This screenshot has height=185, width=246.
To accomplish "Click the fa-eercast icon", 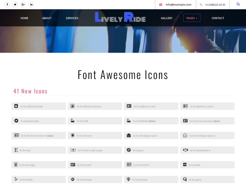I will click(x=72, y=135).
